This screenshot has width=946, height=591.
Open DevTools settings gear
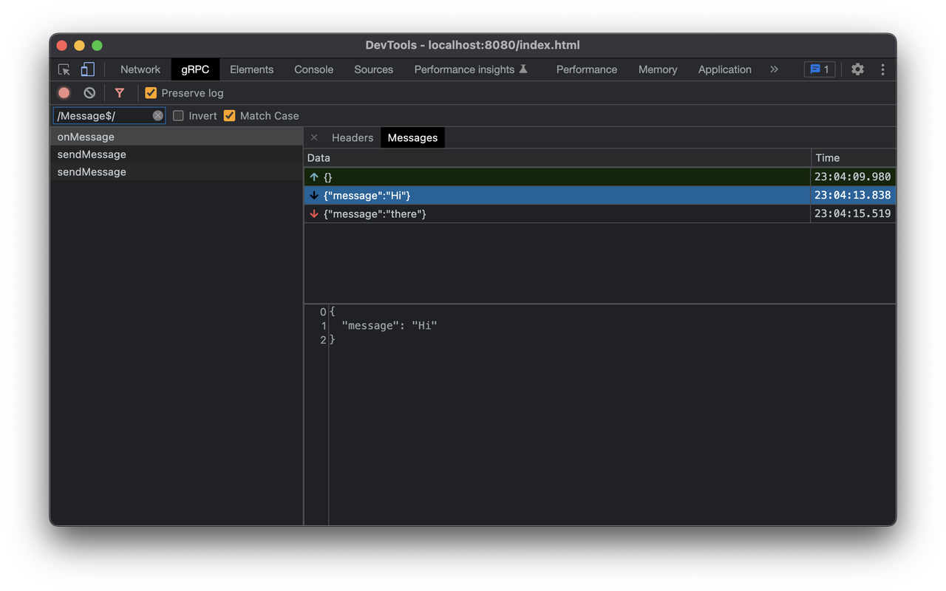857,69
